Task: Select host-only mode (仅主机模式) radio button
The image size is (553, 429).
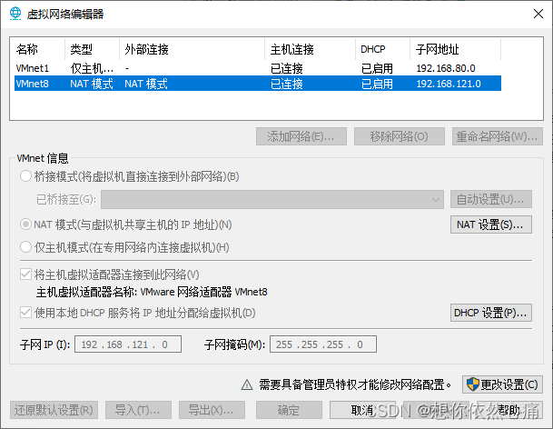Action: point(25,247)
